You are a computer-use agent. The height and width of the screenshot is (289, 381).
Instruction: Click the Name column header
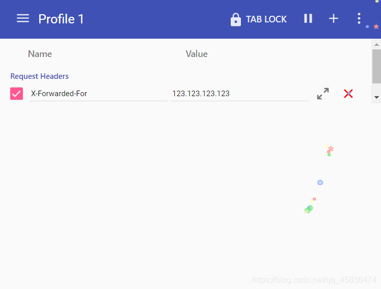point(40,54)
